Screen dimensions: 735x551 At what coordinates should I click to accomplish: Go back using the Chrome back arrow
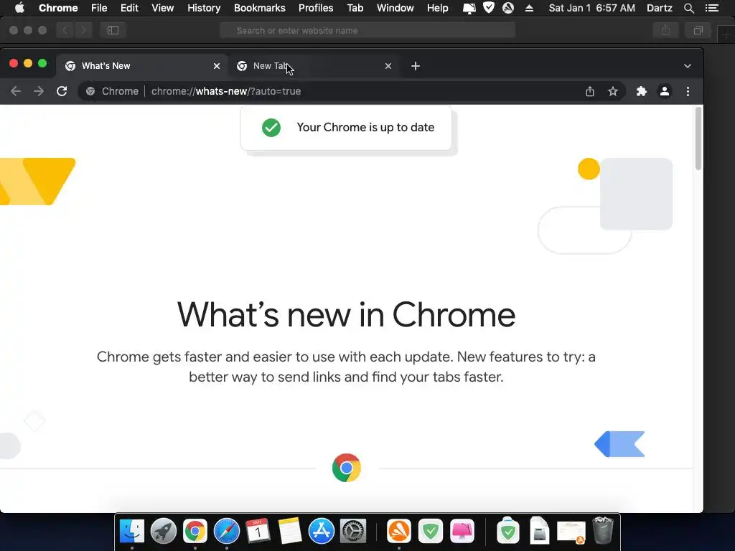pyautogui.click(x=16, y=91)
